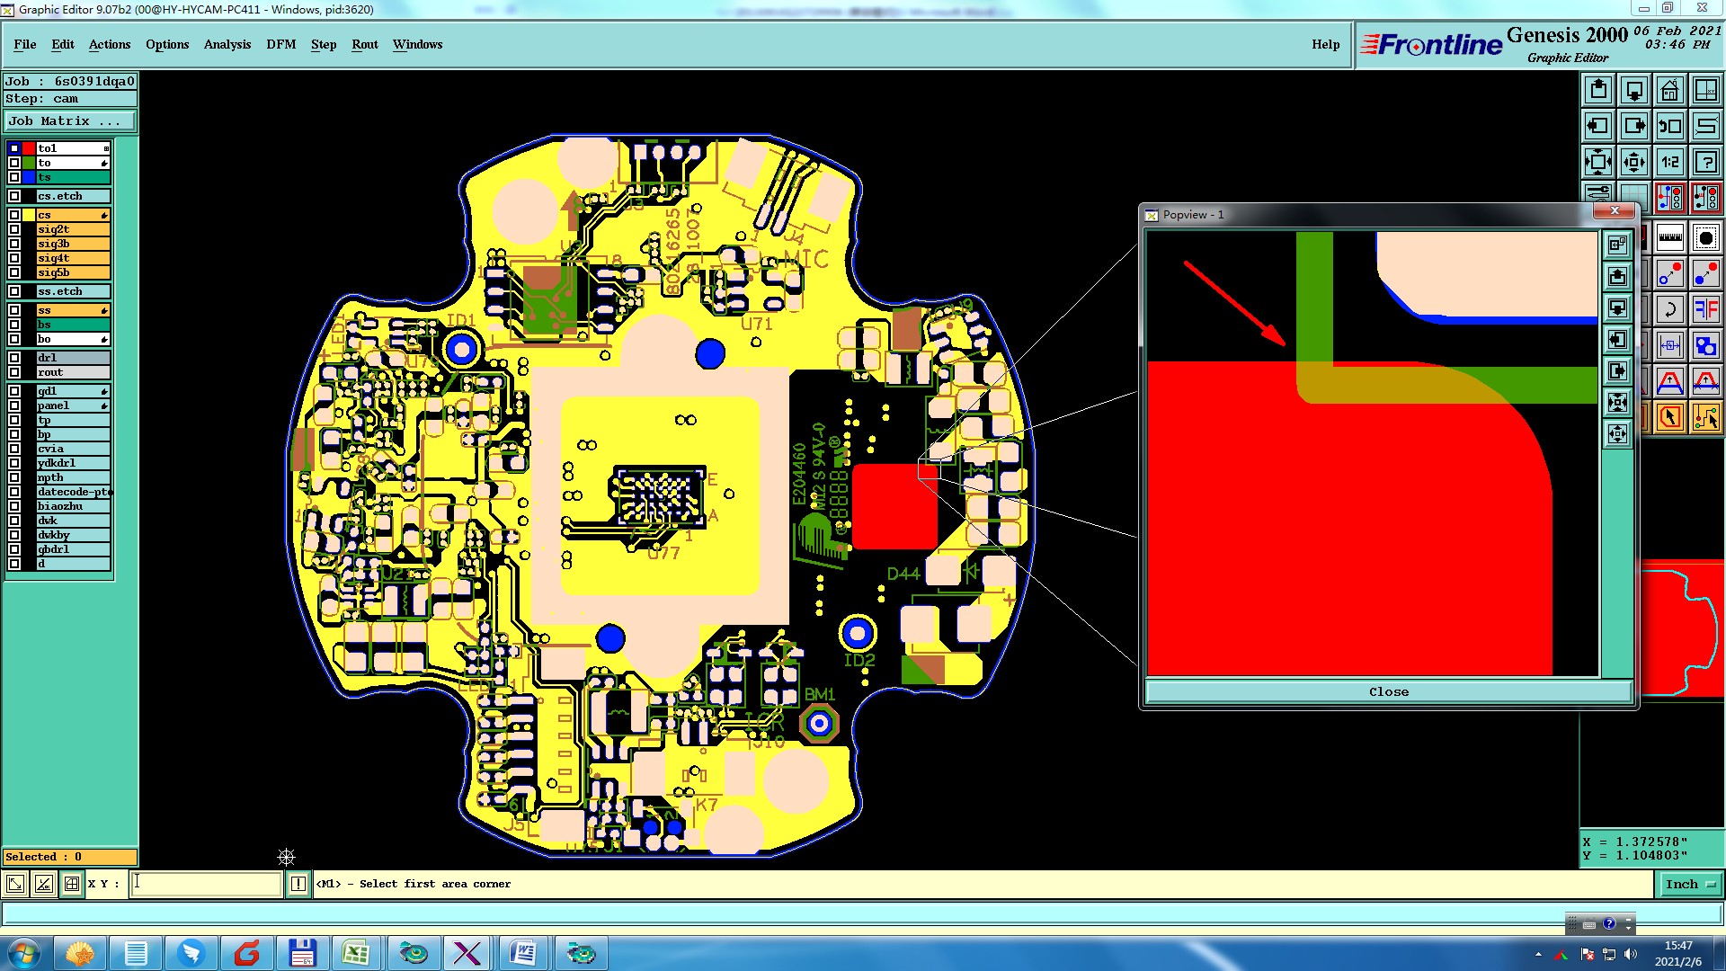Toggle the drl layer checkbox
This screenshot has height=971, width=1726.
tap(14, 358)
